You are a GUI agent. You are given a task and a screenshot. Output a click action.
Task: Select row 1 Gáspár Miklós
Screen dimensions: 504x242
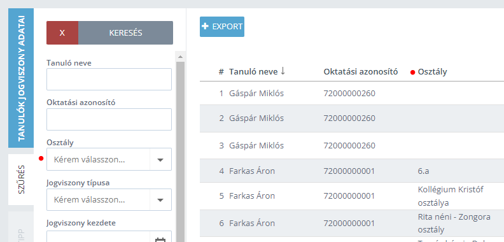(352, 94)
